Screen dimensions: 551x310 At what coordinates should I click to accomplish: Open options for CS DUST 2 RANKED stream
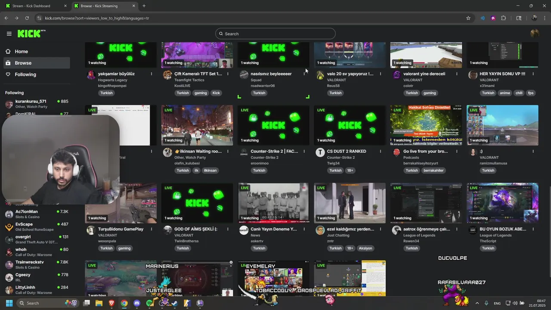click(x=381, y=151)
